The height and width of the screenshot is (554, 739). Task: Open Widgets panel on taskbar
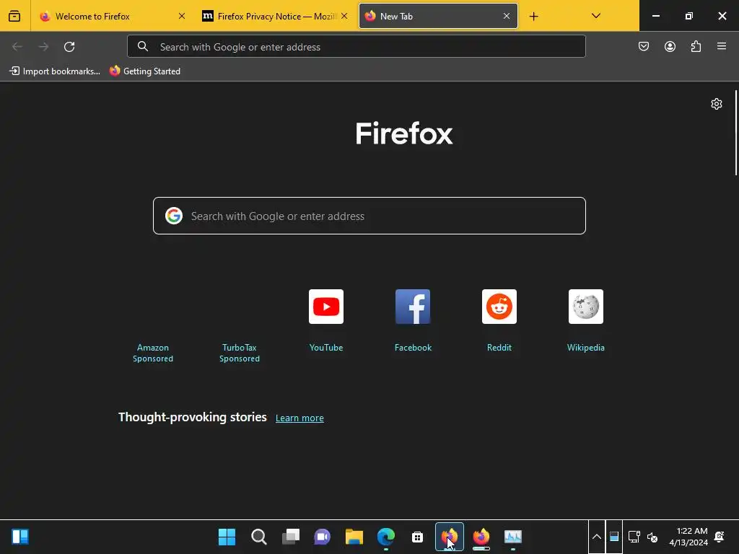pyautogui.click(x=20, y=537)
